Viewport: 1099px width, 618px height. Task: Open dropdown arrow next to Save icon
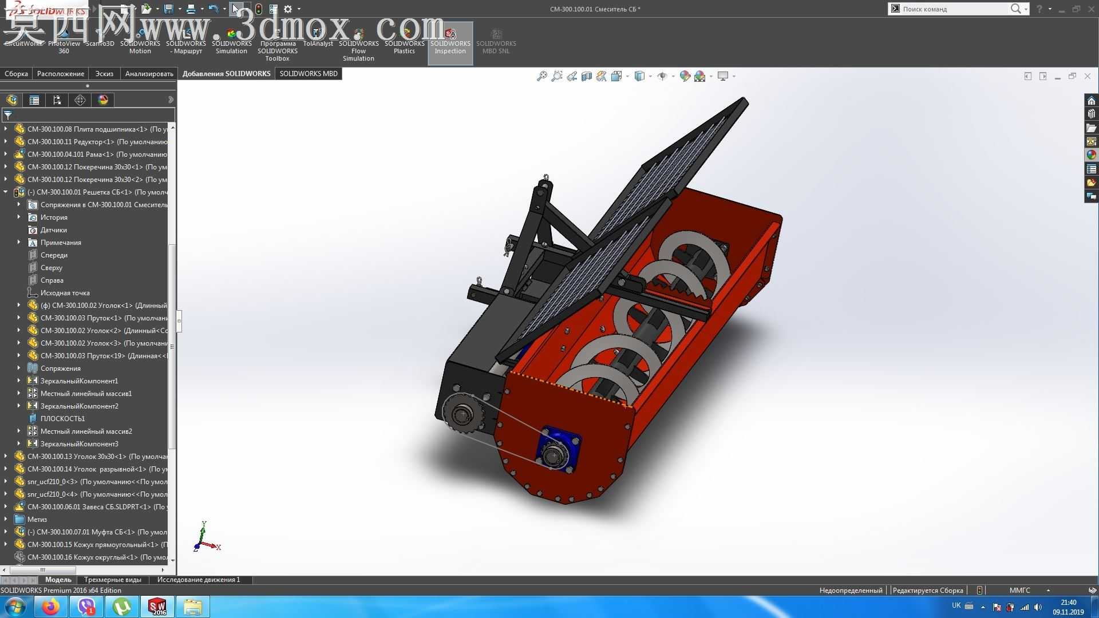180,9
